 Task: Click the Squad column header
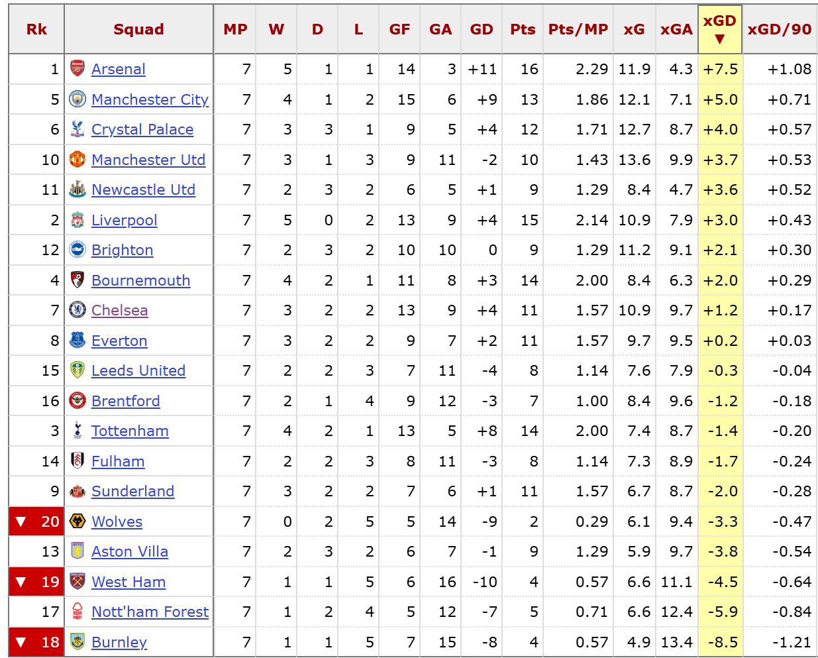138,28
